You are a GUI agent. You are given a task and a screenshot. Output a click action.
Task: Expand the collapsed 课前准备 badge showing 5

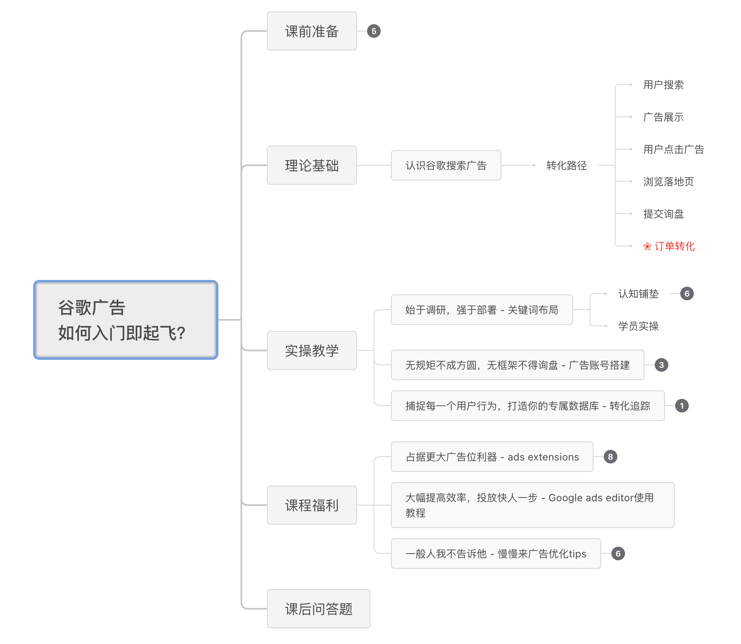pos(373,31)
